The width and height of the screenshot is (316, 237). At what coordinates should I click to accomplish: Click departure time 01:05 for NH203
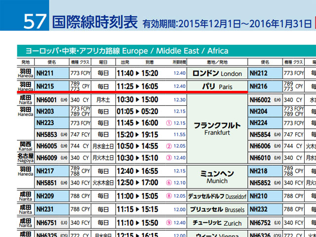pos(125,111)
